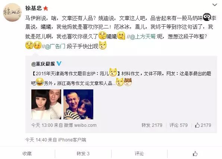Open the @广告门 mention link
This screenshot has width=222, height=159.
(56, 46)
